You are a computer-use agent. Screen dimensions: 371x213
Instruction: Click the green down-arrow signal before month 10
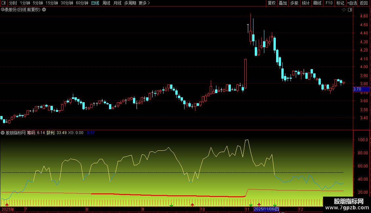tap(171, 205)
